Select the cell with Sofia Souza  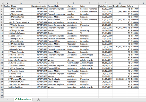[x=21, y=20]
